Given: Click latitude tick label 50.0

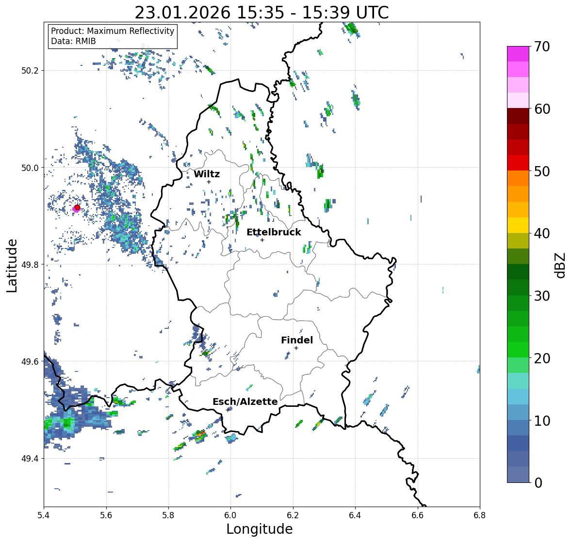Looking at the screenshot, I should [30, 168].
